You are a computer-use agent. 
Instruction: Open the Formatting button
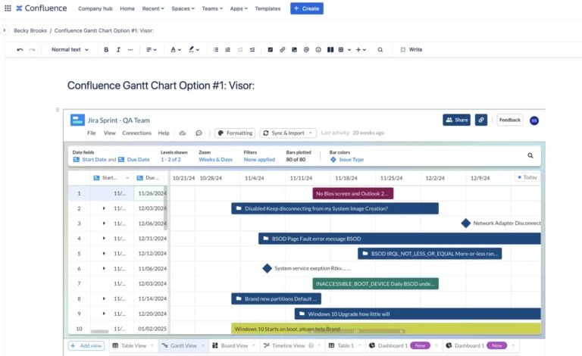click(x=235, y=133)
